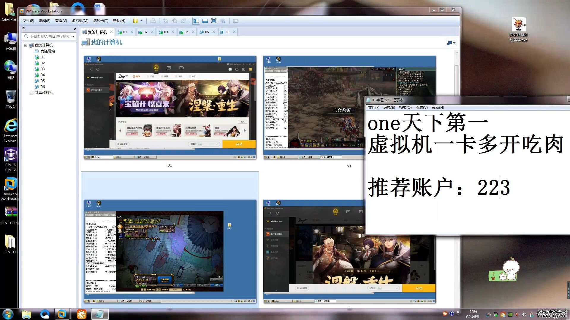The image size is (570, 320).
Task: Click the console view toolbar icon
Action: pos(236,21)
